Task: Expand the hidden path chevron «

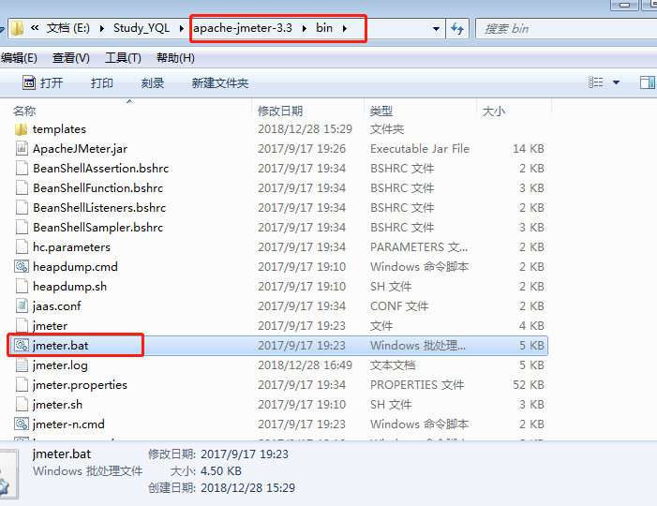Action: coord(35,28)
